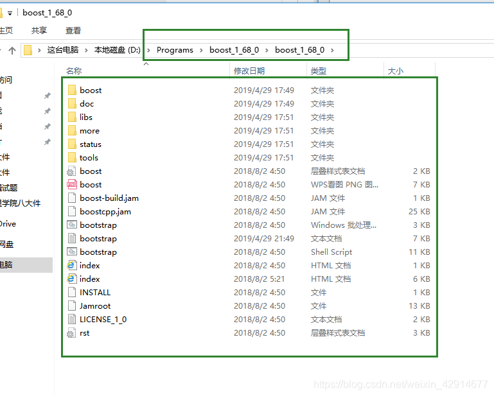Image resolution: width=494 pixels, height=396 pixels.
Task: Click the address bar folder icon
Action: click(28, 50)
